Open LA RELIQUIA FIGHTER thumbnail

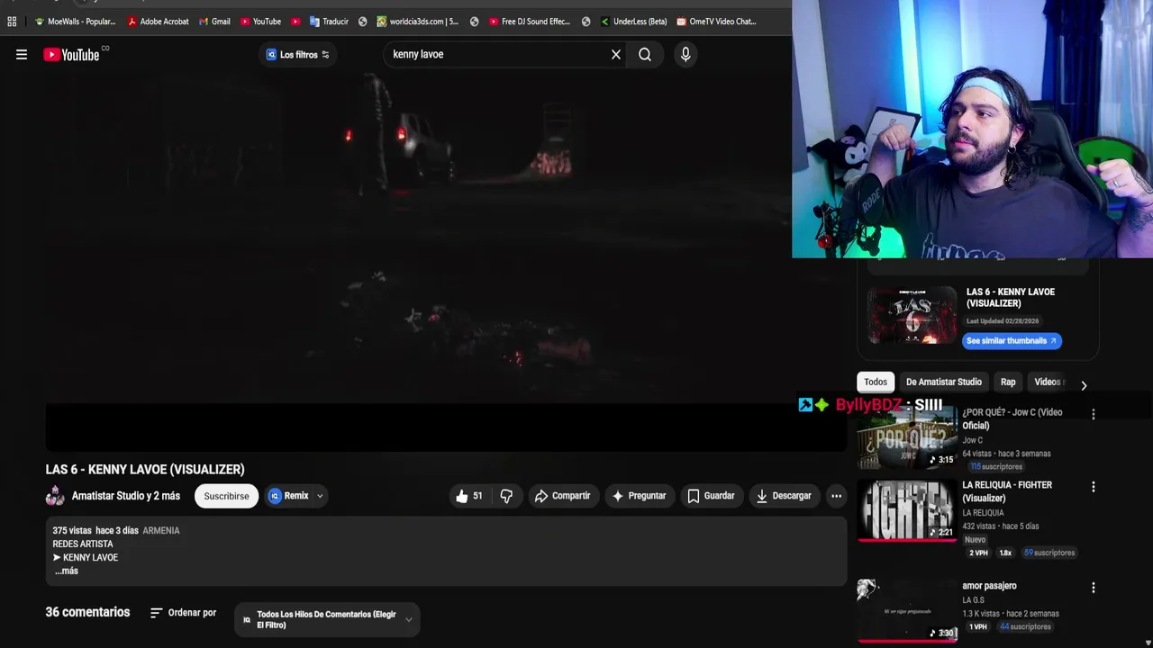click(907, 510)
